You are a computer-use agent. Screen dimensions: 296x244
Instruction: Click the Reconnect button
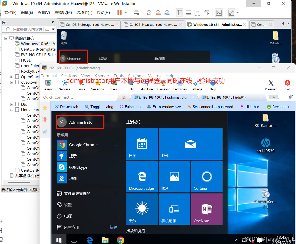pyautogui.click(x=278, y=107)
